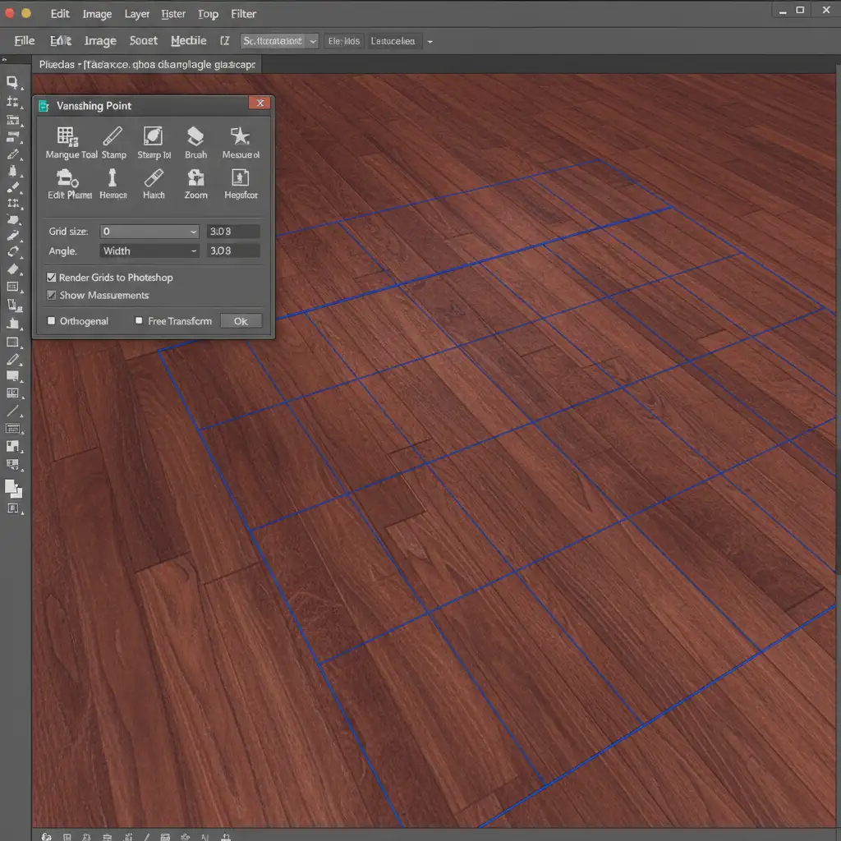Open the Image menu in the title bar
The height and width of the screenshot is (841, 841).
tap(97, 14)
